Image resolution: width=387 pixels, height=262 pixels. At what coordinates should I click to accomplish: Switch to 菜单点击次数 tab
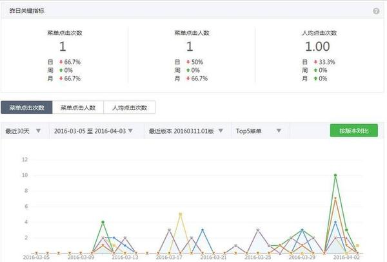[26, 108]
